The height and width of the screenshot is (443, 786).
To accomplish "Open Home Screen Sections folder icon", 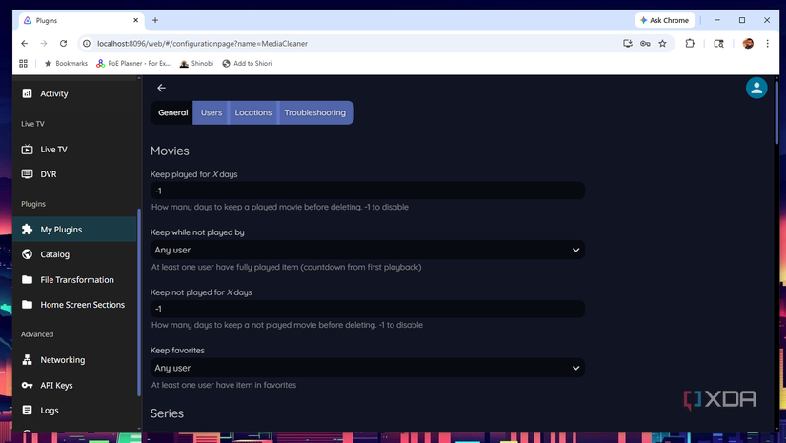I will click(27, 305).
